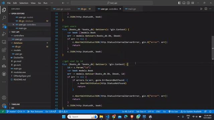Screen dimensions: 214x120
Task: Run the Go file with play button
Action: [x=201, y=9]
